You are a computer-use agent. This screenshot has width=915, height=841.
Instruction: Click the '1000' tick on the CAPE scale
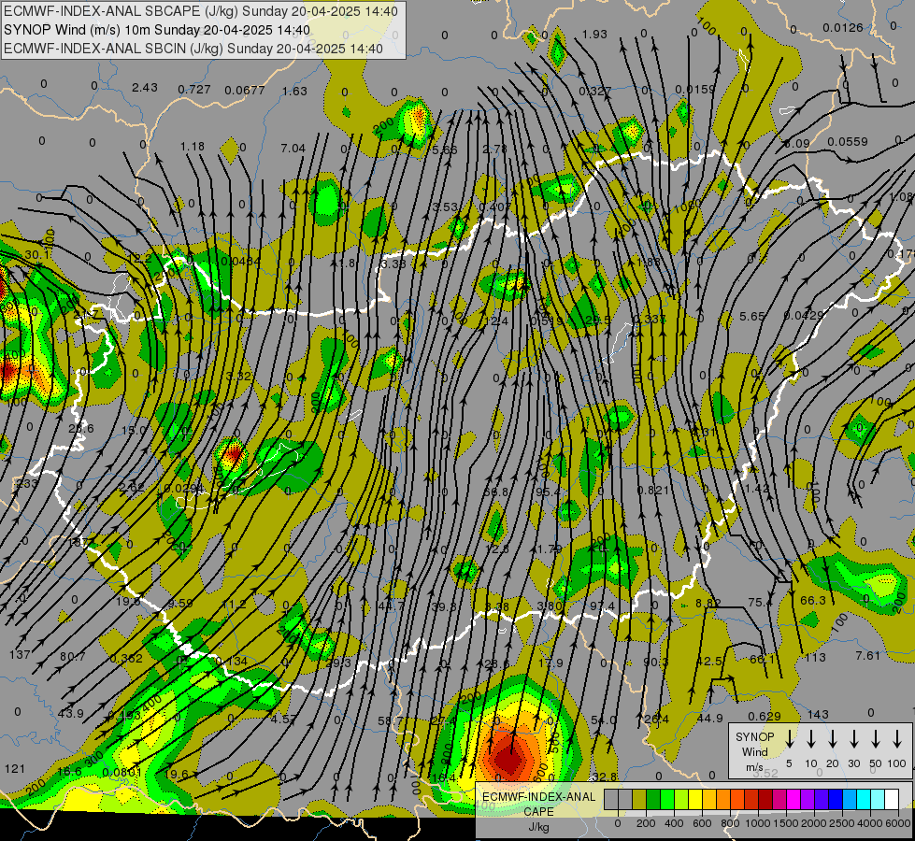point(757,823)
